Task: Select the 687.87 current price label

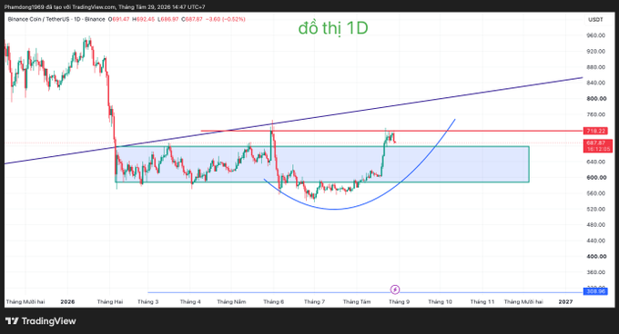Action: coord(597,142)
